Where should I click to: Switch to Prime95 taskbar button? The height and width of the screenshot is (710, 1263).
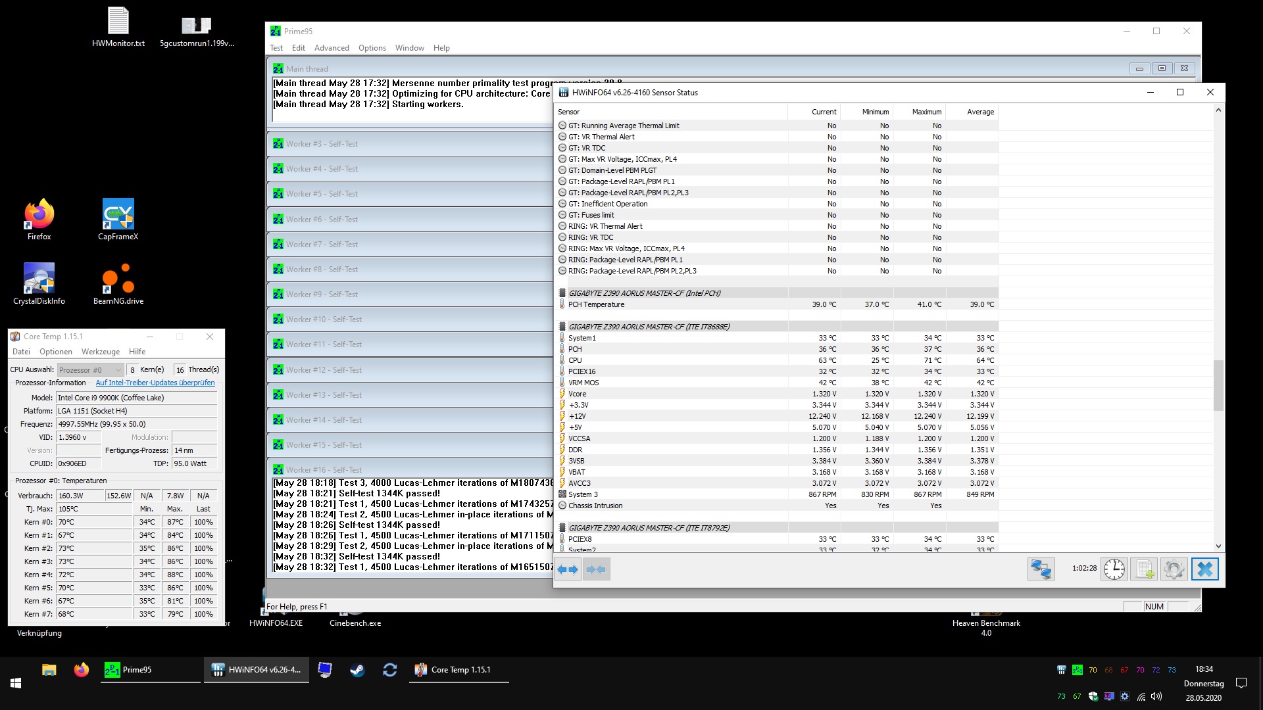[151, 670]
